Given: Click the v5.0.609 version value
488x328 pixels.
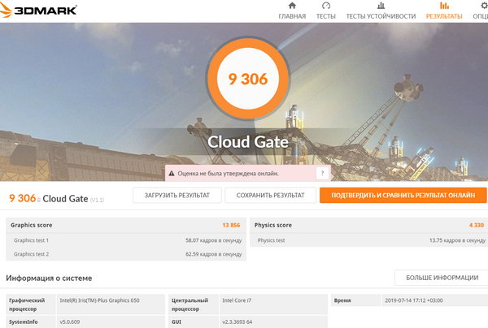Looking at the screenshot, I should point(70,322).
